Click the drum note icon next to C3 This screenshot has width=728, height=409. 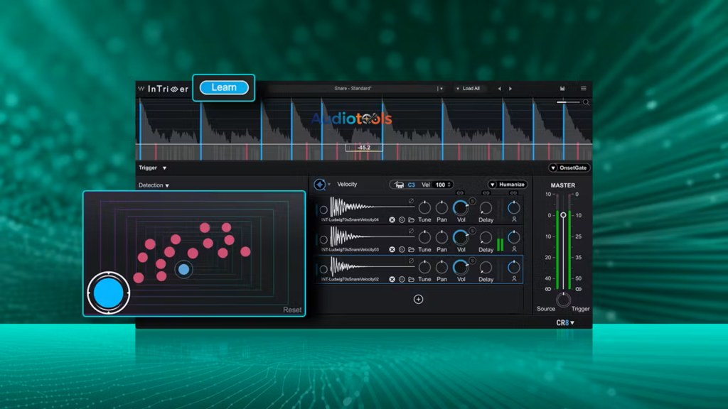point(400,185)
